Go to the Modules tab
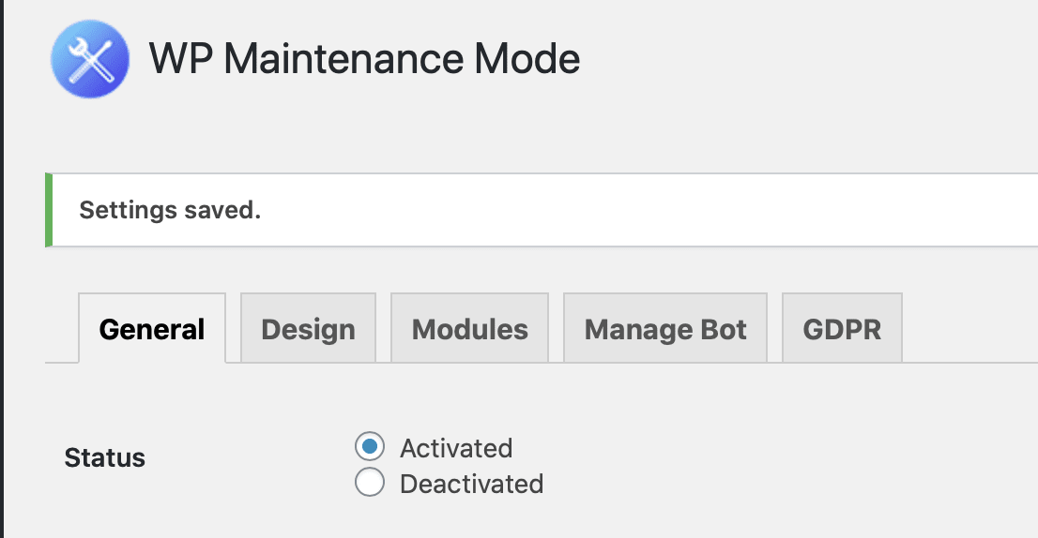 [469, 328]
